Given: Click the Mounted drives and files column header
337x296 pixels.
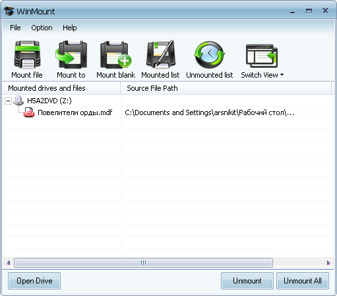Looking at the screenshot, I should (61, 88).
